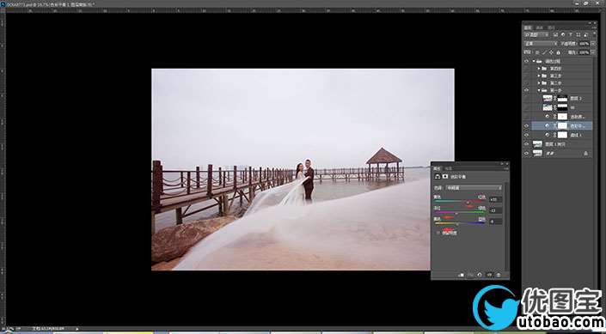Switch to the 信息 tab
Screen dimensions: 606x334
(x=449, y=168)
